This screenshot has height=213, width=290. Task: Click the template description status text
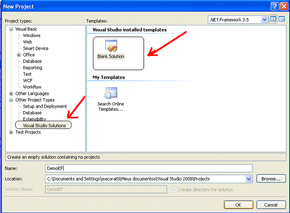point(54,157)
